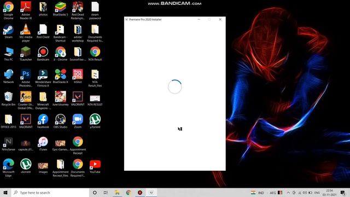Close the Premiere Pro 2020 Installer window
This screenshot has height=197, width=350.
click(x=220, y=20)
